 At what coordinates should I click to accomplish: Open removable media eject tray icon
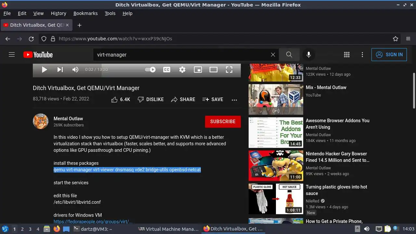357,229
